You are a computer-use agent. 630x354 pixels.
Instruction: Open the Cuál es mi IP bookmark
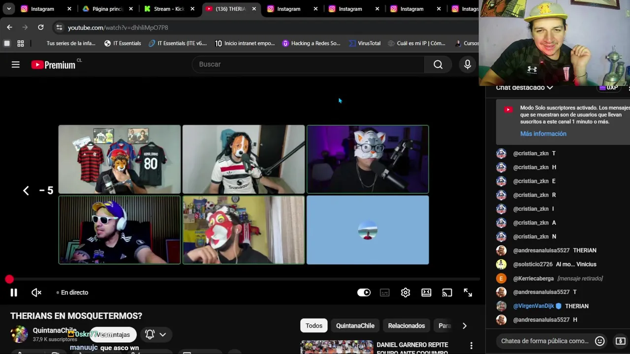click(x=416, y=43)
